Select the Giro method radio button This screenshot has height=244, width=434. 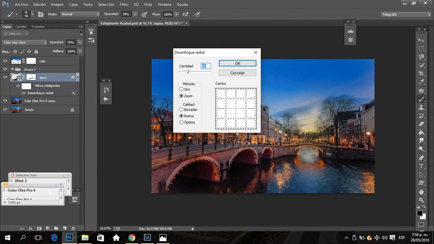coord(181,89)
